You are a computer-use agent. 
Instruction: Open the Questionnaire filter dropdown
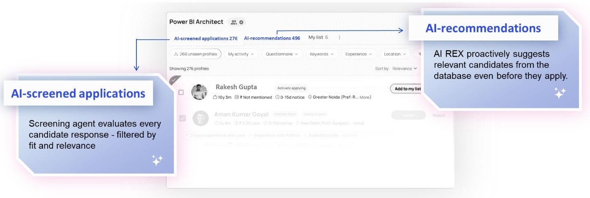(282, 54)
